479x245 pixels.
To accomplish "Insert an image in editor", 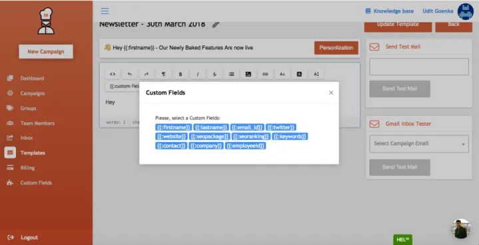I will point(248,74).
